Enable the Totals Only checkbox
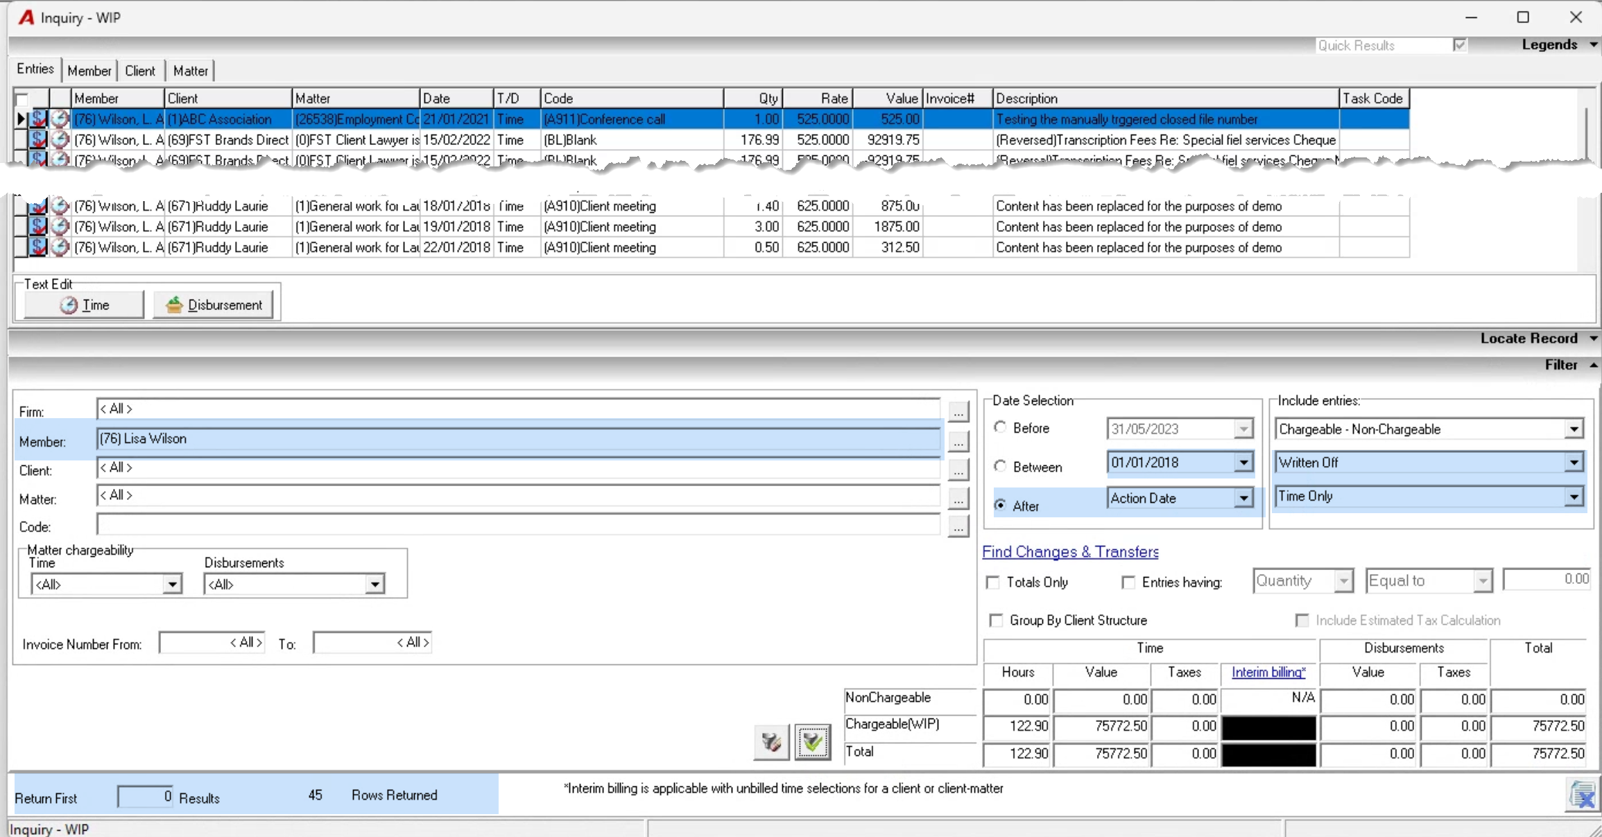Image resolution: width=1602 pixels, height=837 pixels. 993,583
